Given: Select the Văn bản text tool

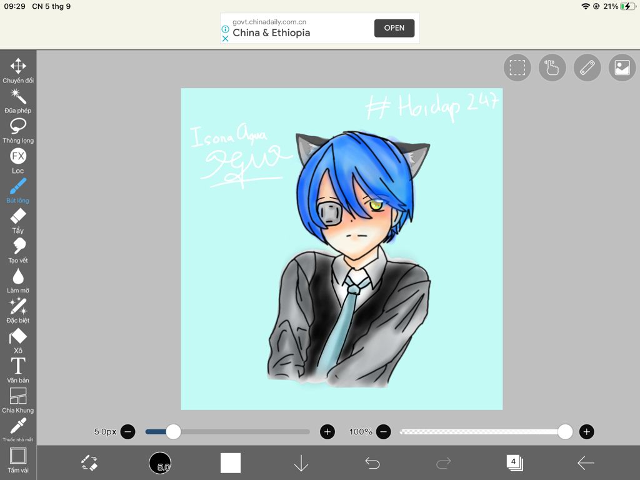Looking at the screenshot, I should coord(18,370).
